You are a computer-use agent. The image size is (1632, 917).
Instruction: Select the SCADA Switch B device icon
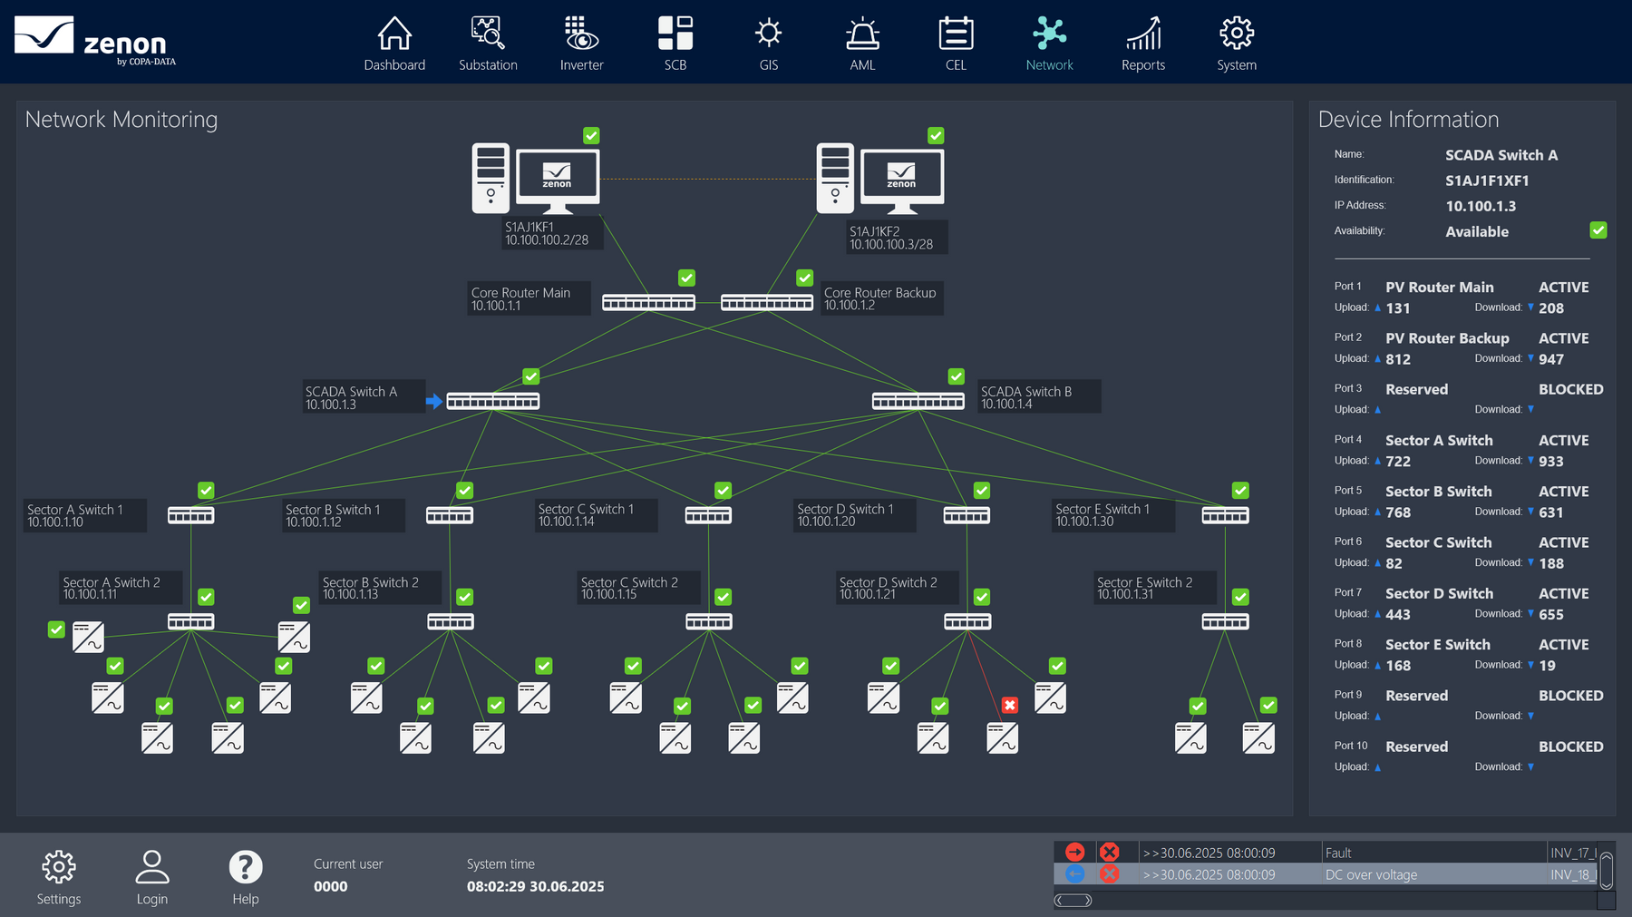(x=918, y=401)
